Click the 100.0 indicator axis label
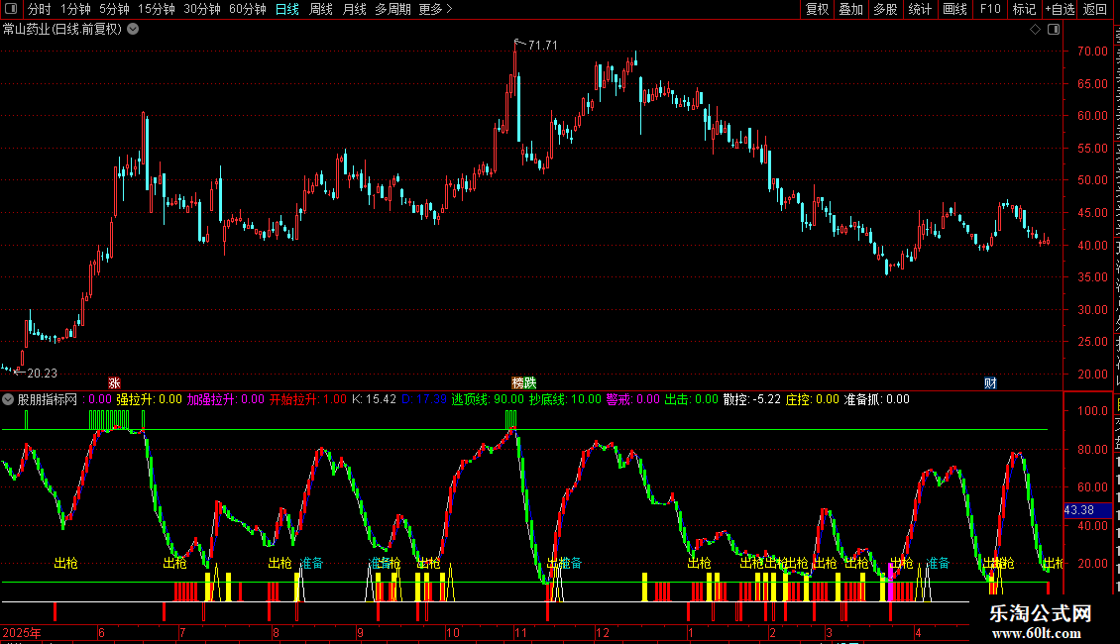Screen dimensions: 1120x644 click(x=1092, y=411)
